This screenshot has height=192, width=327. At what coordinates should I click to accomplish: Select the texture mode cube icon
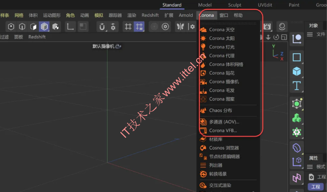point(55,27)
